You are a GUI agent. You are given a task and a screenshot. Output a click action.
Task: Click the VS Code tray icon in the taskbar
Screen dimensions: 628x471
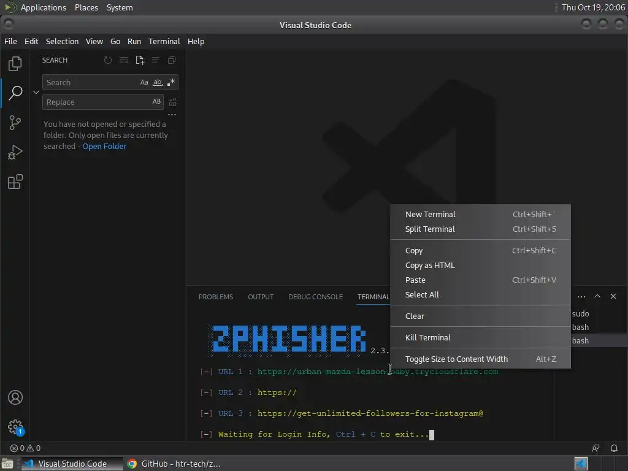(x=581, y=464)
